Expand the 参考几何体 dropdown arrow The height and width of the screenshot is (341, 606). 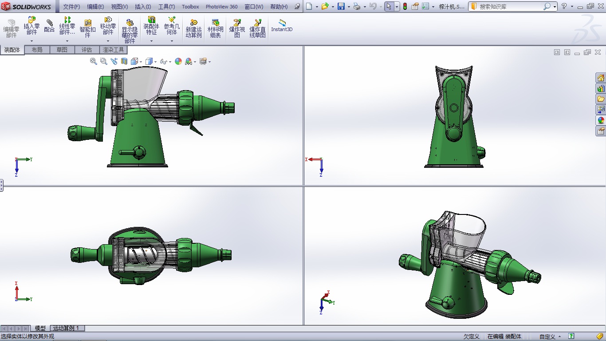[x=172, y=41]
